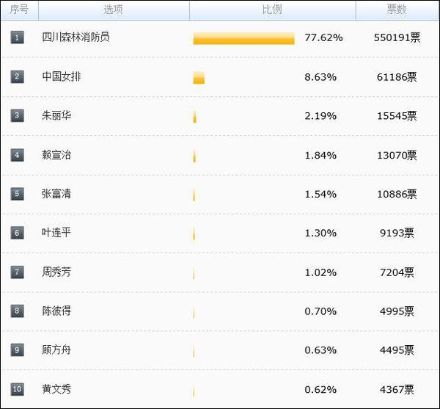The height and width of the screenshot is (409, 440).
Task: Click the 77.62% orange progress bar
Action: coord(244,38)
